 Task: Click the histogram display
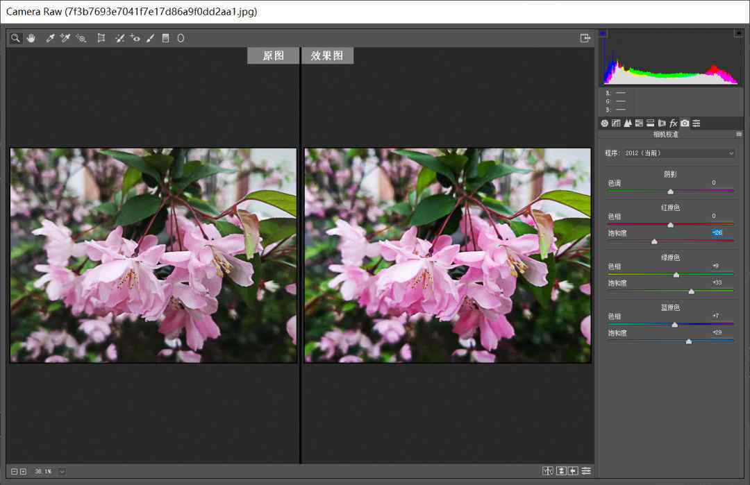[x=671, y=58]
